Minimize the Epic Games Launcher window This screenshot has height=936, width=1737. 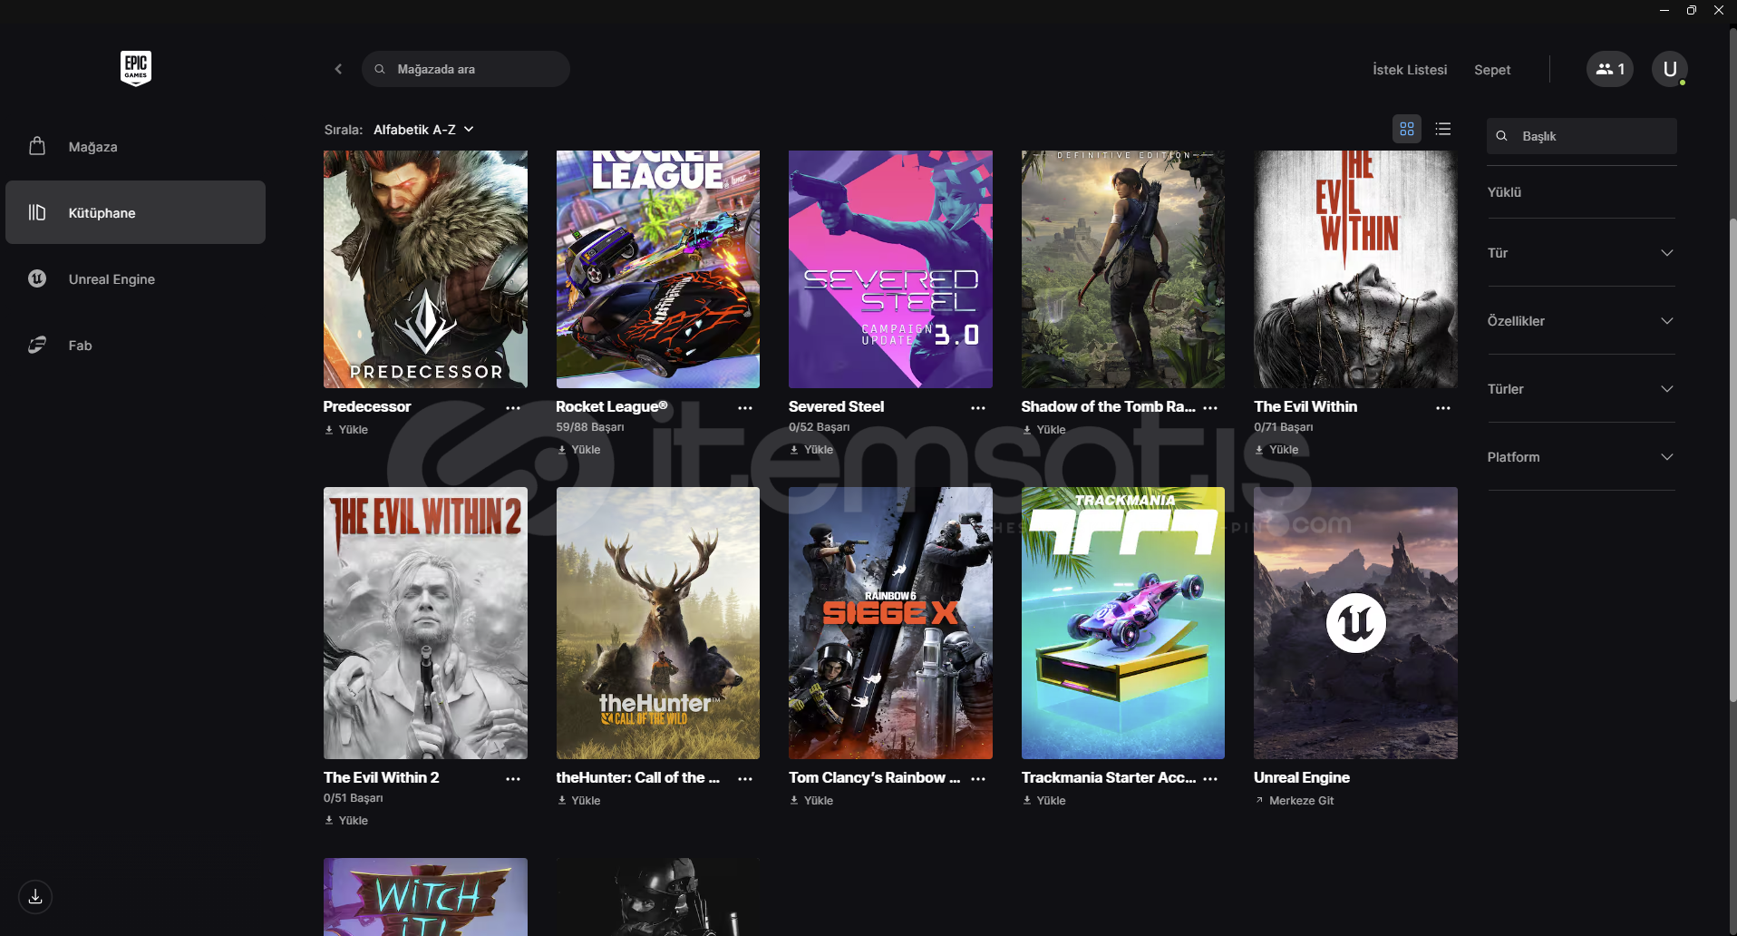[1664, 10]
